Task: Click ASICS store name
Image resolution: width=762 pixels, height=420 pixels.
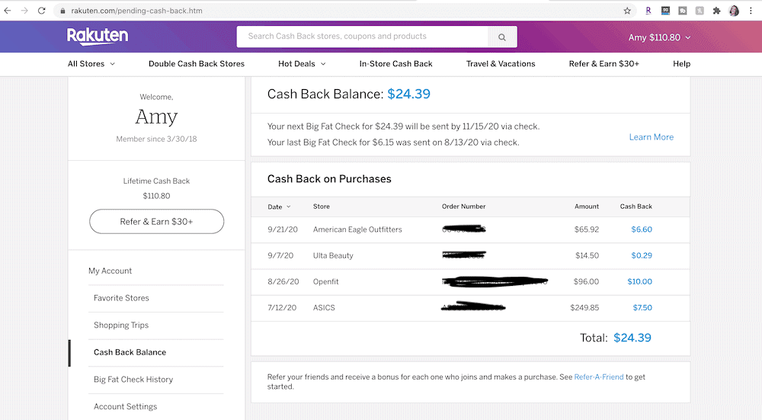Action: point(324,308)
